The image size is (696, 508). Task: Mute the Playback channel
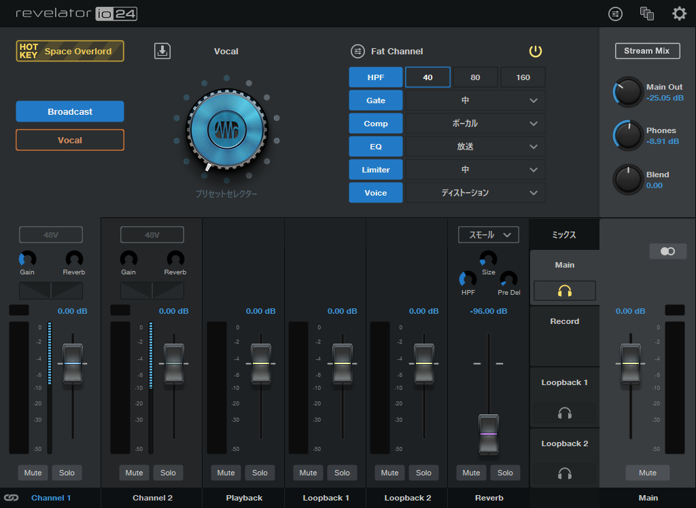point(226,473)
